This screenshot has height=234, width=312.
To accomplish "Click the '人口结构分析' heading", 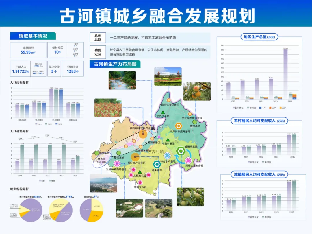I will 20,82.
